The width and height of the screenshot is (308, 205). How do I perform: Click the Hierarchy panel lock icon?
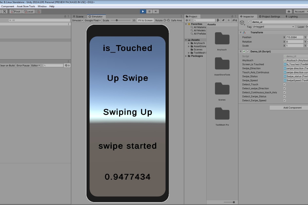(65, 16)
